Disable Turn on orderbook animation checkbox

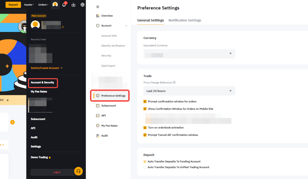(x=145, y=127)
